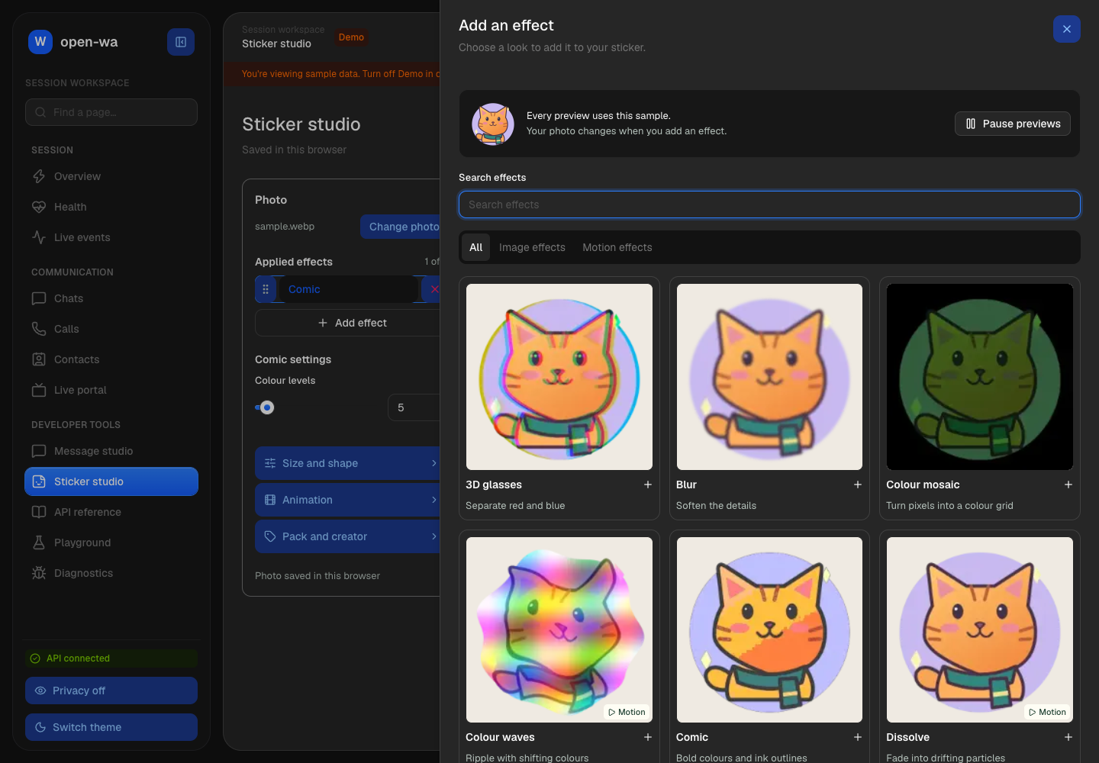The image size is (1099, 763).
Task: Add the Colour waves effect plus icon
Action: [x=648, y=737]
